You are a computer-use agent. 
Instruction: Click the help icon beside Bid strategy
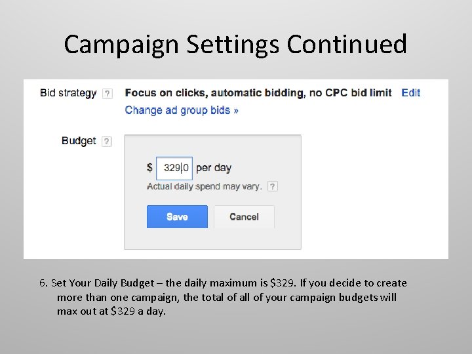[x=108, y=93]
